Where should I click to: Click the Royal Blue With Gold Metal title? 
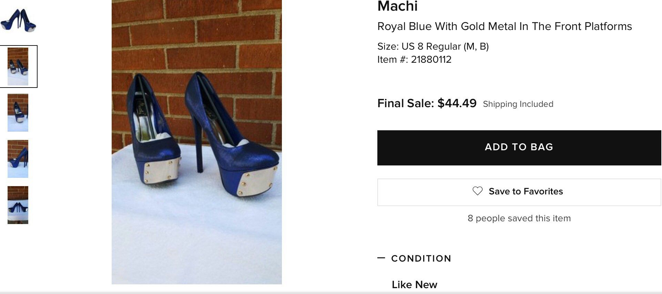tap(504, 27)
